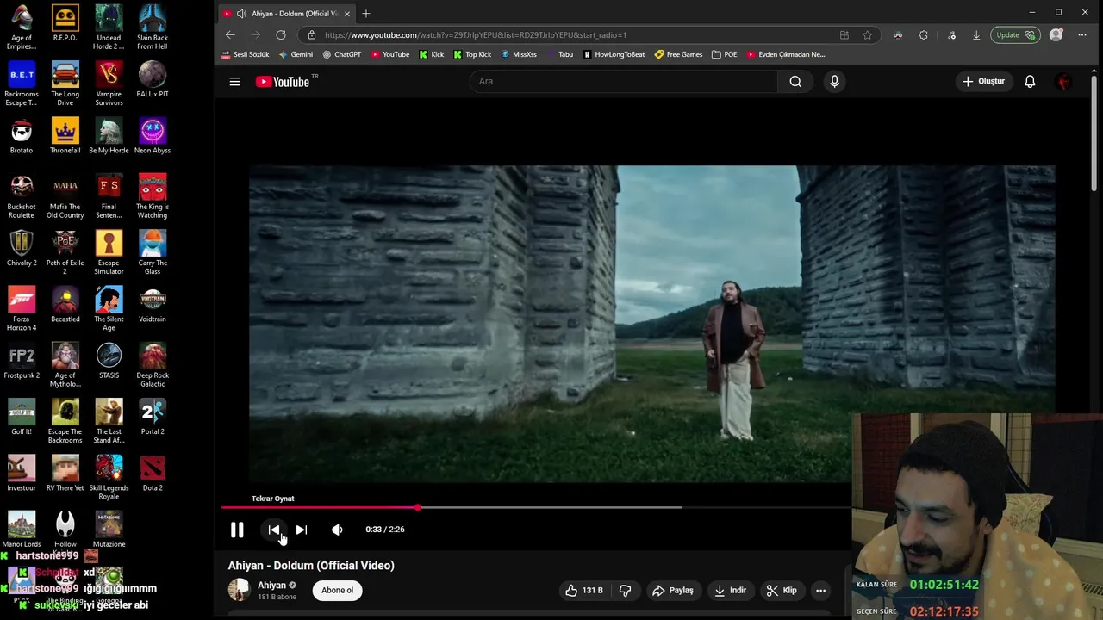Open the three-dot more actions menu
Viewport: 1103px width, 620px height.
click(820, 590)
